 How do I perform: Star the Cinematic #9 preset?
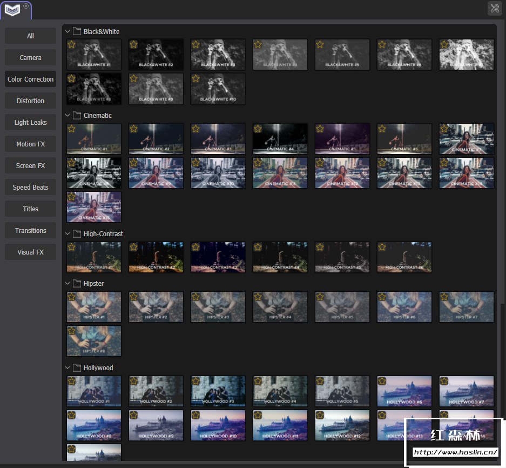[x=133, y=163]
